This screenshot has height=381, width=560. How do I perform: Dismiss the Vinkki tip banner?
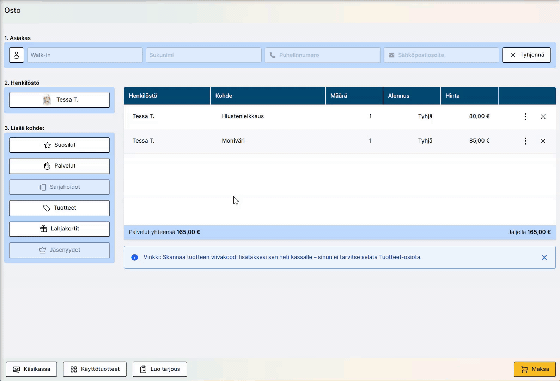[544, 258]
